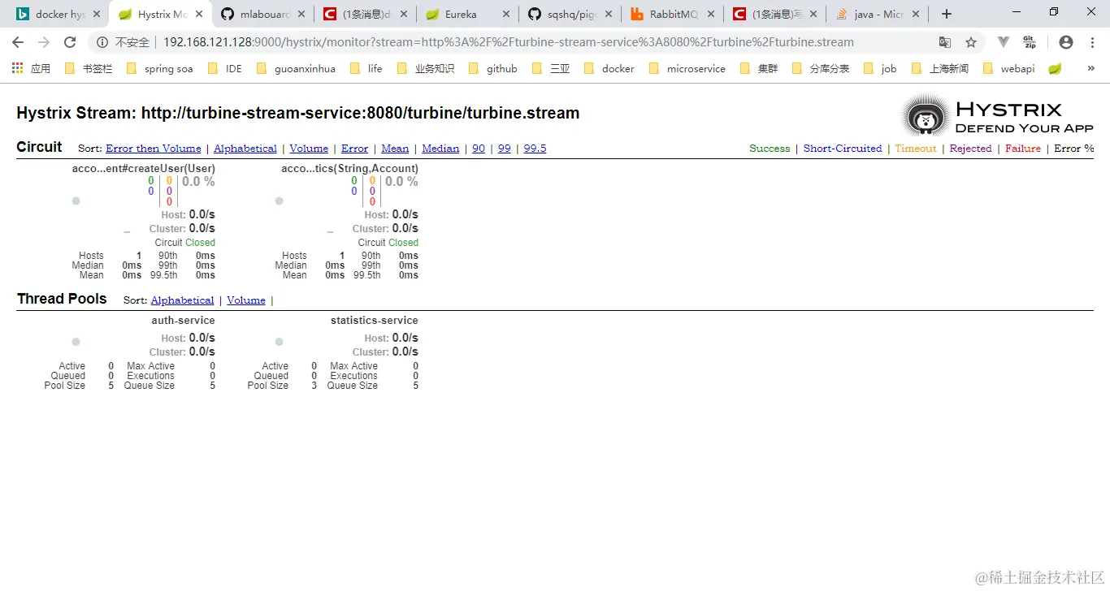
Task: Open the job bookmark folder
Action: [x=879, y=68]
